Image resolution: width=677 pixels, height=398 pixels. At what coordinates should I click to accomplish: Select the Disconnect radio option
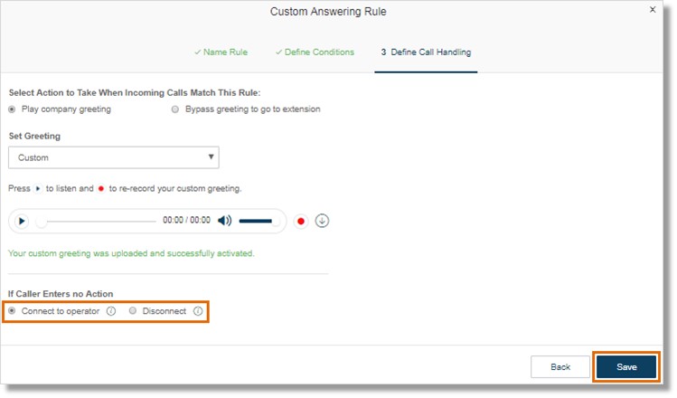(133, 310)
